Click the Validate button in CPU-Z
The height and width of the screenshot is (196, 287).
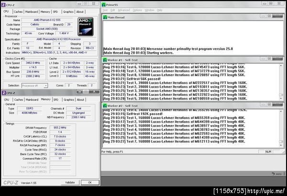[x=70, y=183]
